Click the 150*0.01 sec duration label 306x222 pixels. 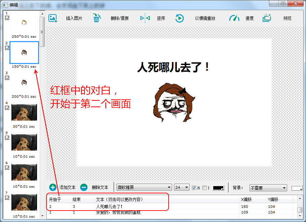[24, 67]
